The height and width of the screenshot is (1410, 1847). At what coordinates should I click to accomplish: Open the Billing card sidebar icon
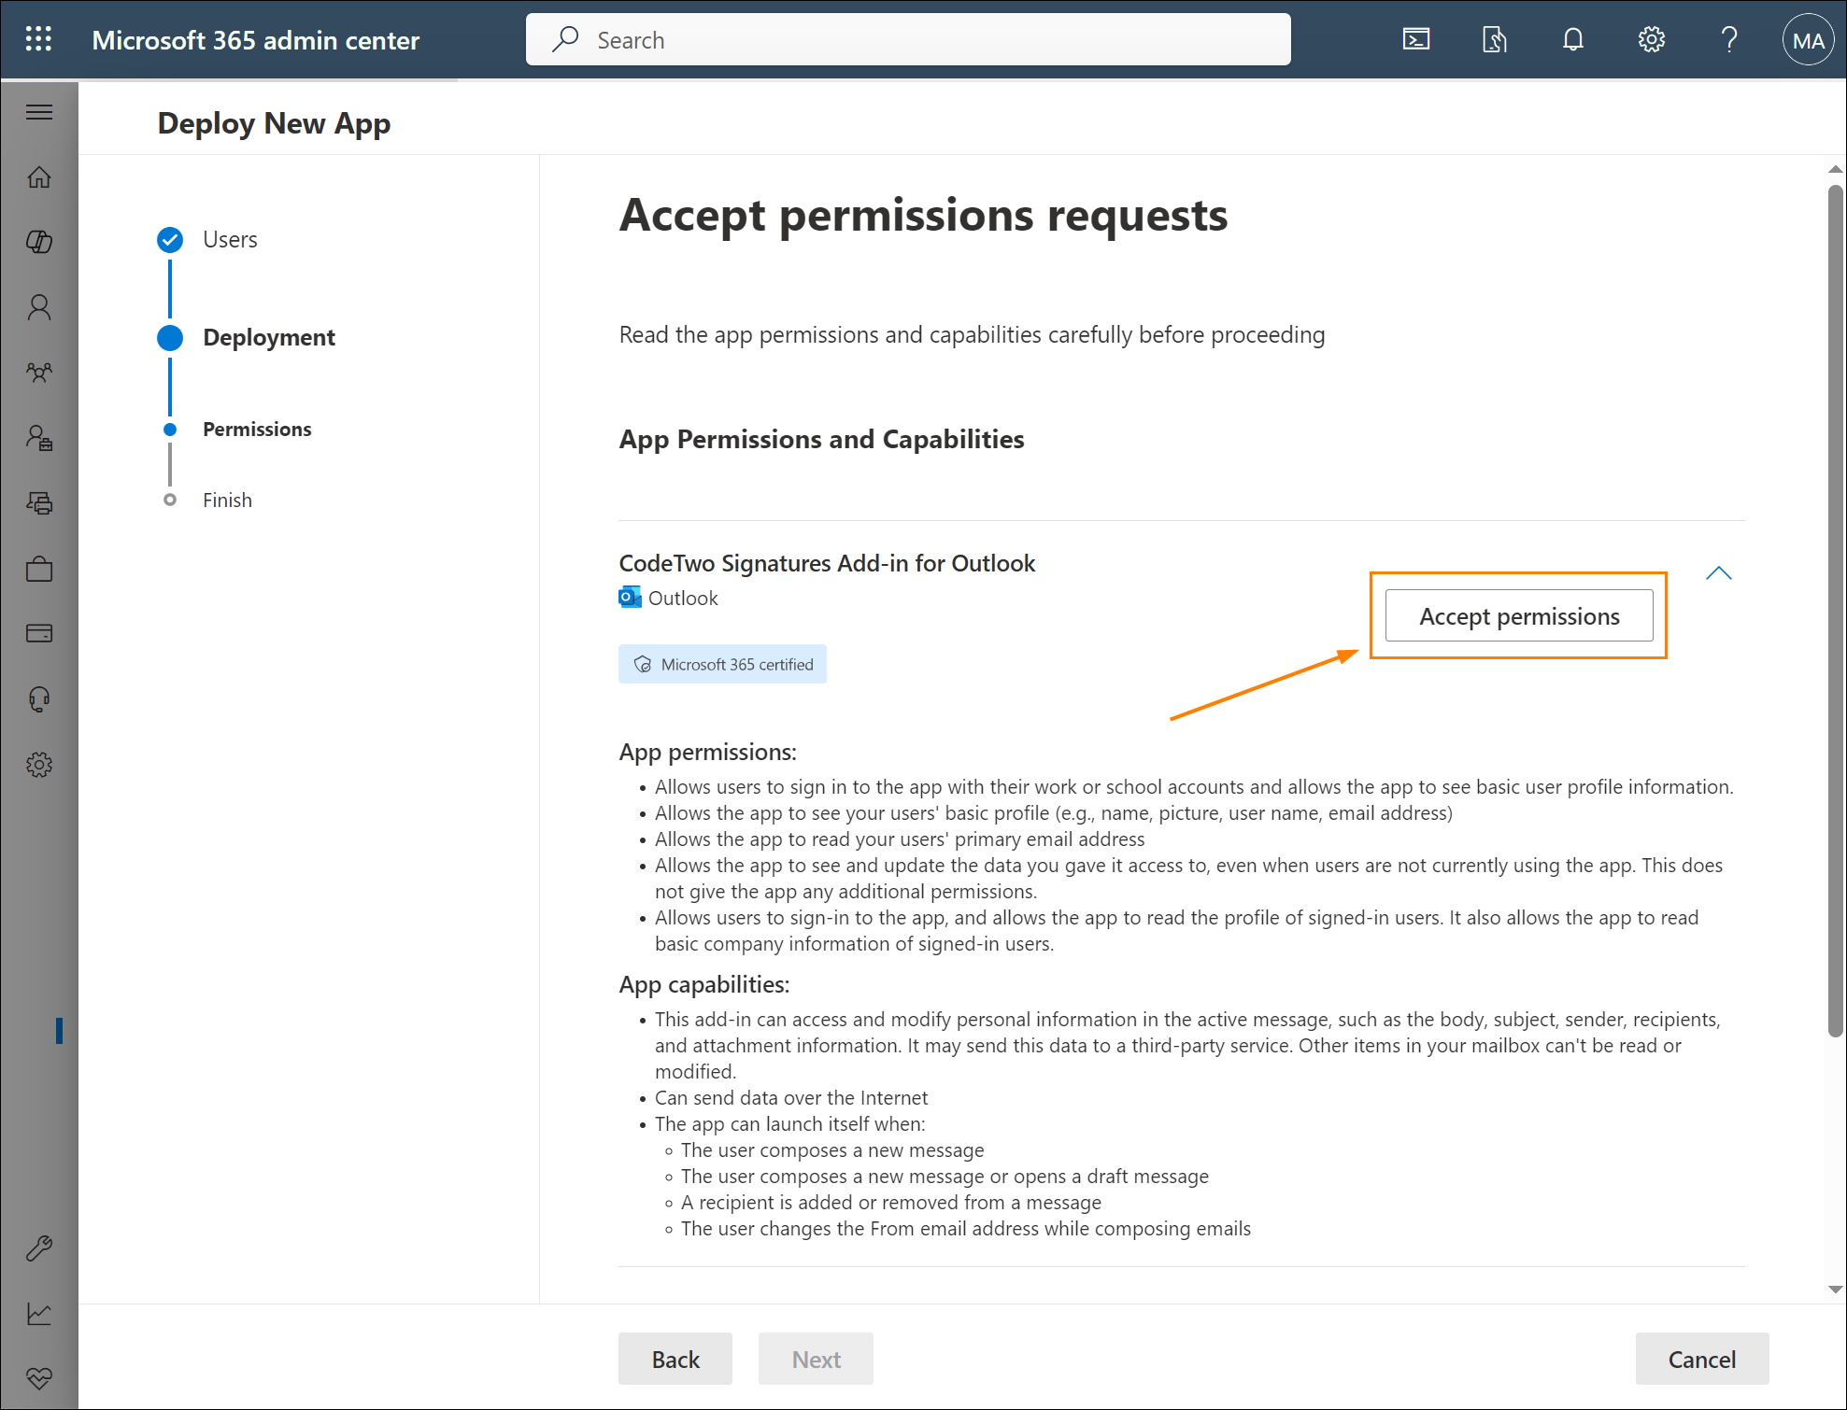pos(38,634)
